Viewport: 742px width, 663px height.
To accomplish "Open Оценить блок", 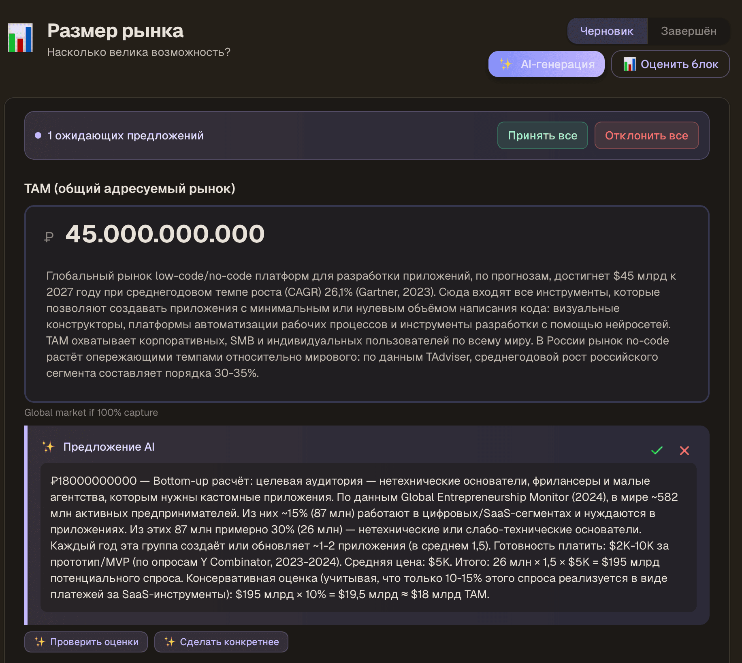I will (x=670, y=64).
